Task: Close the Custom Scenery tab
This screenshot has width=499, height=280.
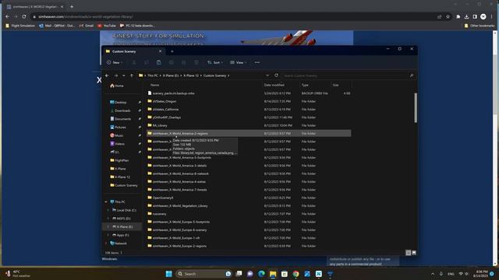Action: click(x=160, y=51)
